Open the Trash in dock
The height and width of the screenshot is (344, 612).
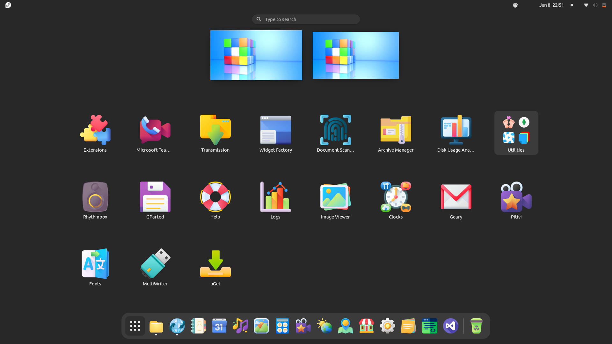tap(476, 326)
